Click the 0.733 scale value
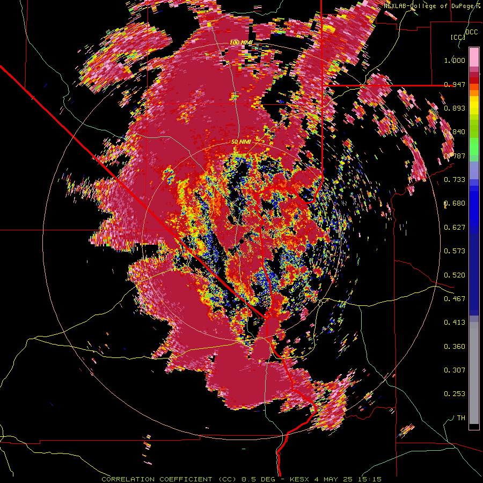Viewport: 483px width, 483px height. [455, 180]
